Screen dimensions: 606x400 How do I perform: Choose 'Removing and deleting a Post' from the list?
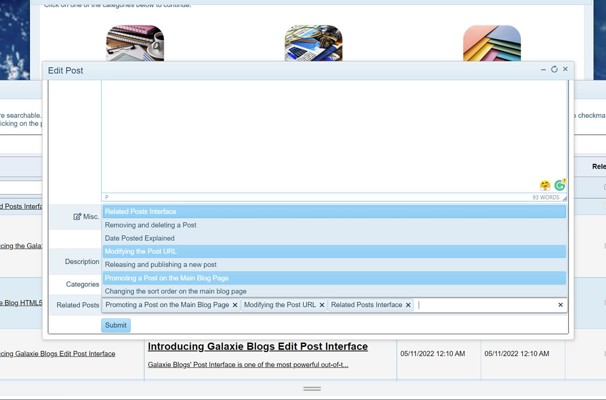pyautogui.click(x=334, y=225)
